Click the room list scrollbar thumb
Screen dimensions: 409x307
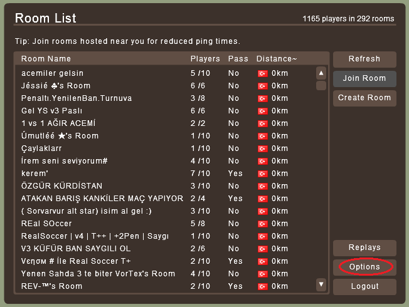pyautogui.click(x=321, y=85)
